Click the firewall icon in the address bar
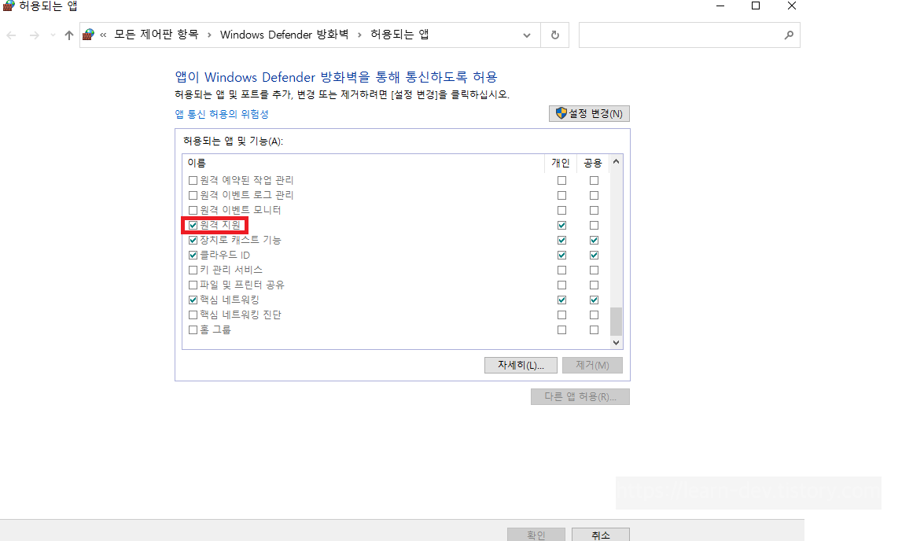The image size is (913, 541). pos(89,35)
